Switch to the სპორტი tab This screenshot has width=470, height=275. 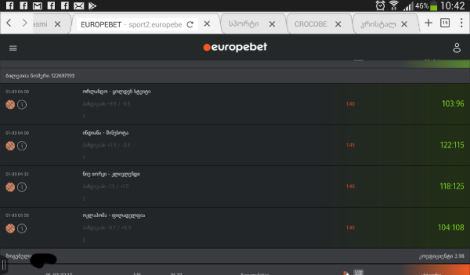point(243,24)
